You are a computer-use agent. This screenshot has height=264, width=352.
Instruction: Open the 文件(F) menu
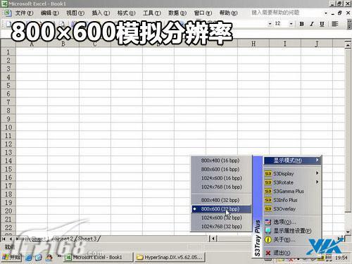coord(25,13)
